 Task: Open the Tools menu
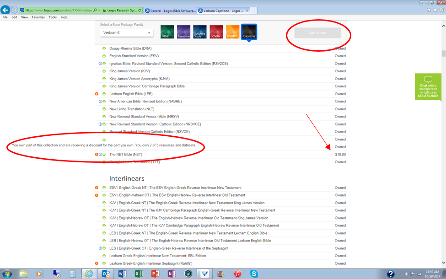click(53, 17)
